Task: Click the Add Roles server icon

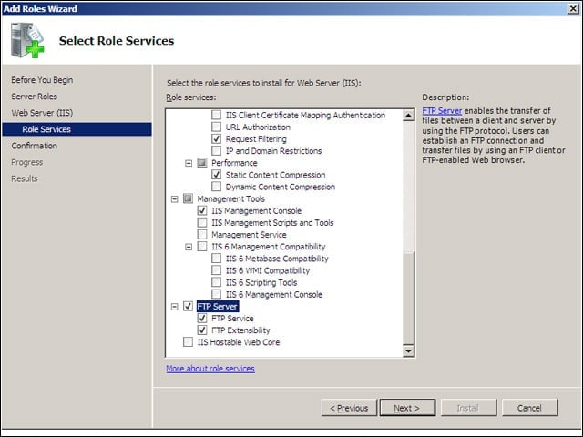Action: [x=27, y=40]
